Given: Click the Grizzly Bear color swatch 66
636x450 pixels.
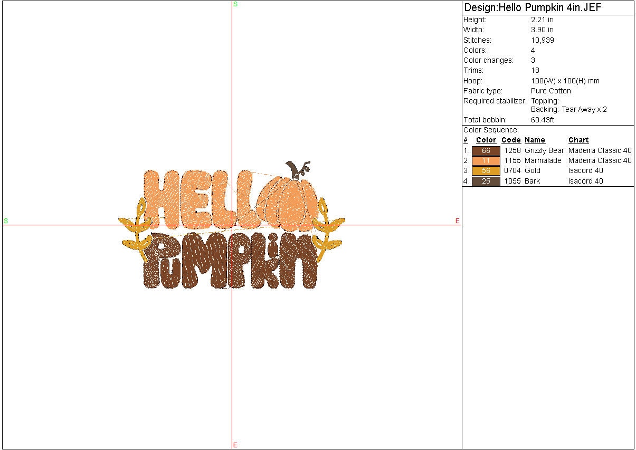Looking at the screenshot, I should pyautogui.click(x=486, y=151).
